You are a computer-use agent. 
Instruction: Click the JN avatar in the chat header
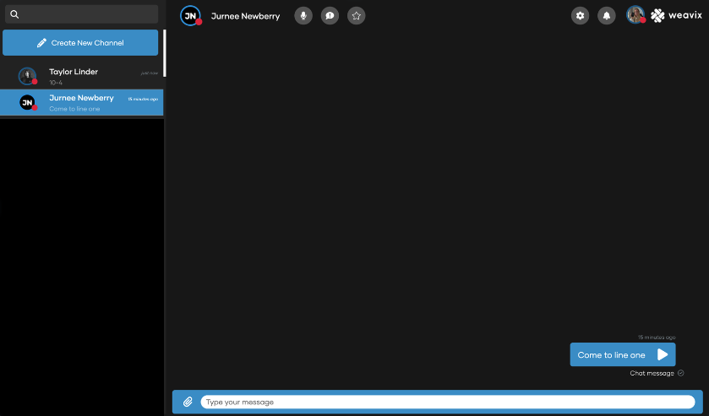tap(191, 15)
